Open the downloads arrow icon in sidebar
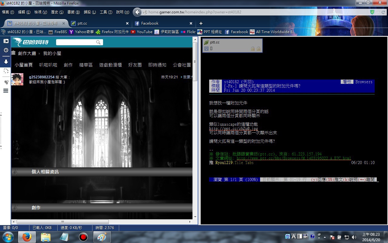Screen dimensions: 388x243 6,62
